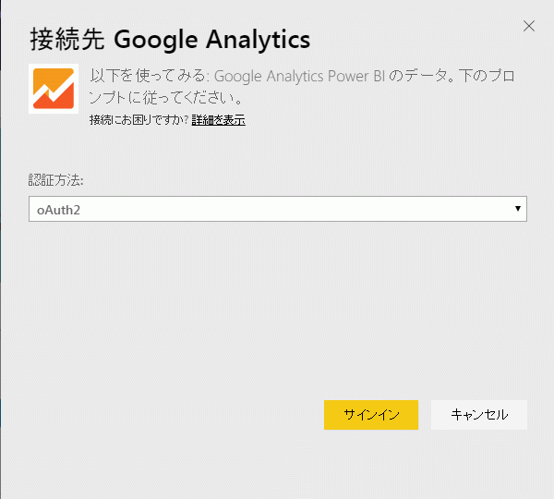Click the white zigzag inside the logo
The image size is (554, 499).
pos(54,91)
